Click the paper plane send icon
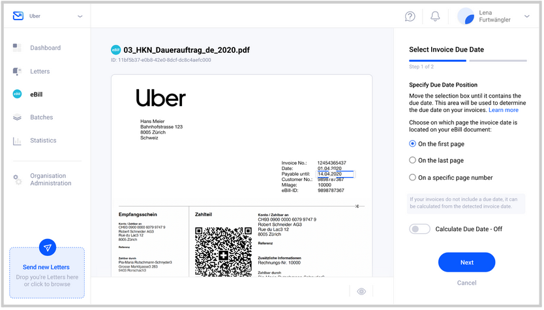This screenshot has width=544, height=310. tap(47, 247)
